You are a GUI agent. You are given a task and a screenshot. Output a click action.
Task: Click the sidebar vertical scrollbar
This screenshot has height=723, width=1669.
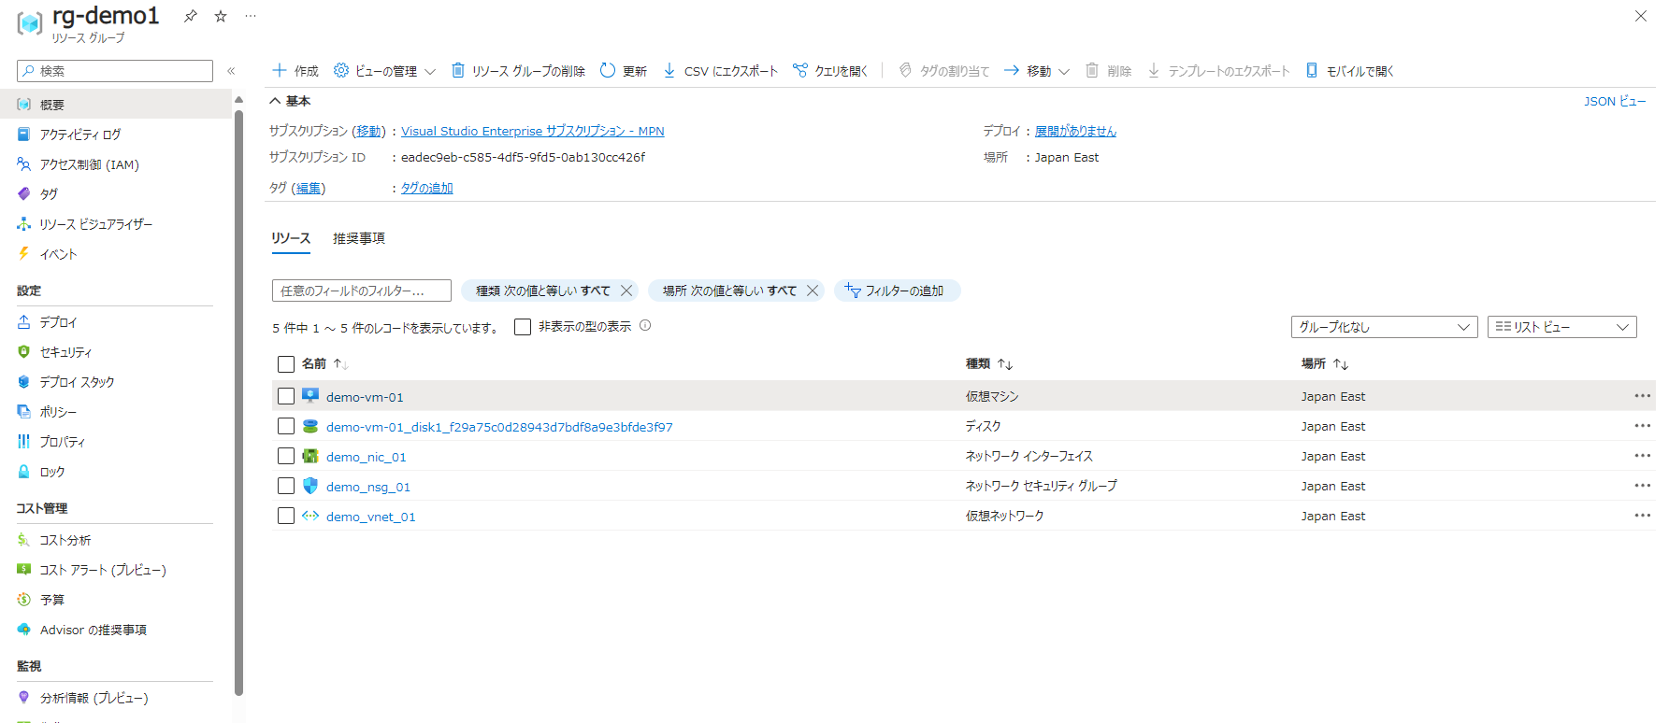tap(238, 402)
